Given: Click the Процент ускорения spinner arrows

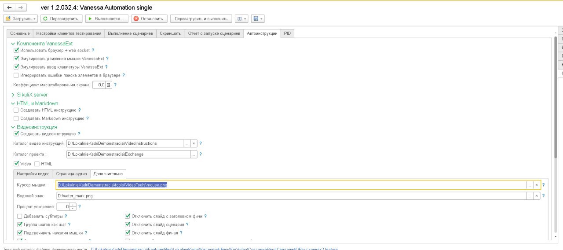Looking at the screenshot, I should pos(73,206).
